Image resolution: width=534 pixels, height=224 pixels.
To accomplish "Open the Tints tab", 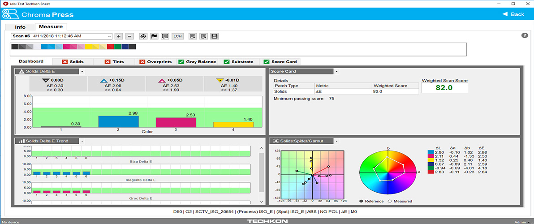I will [114, 62].
